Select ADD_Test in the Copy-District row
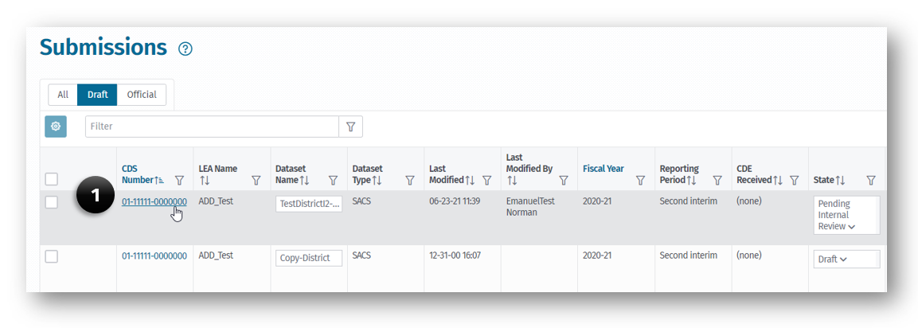This screenshot has width=918, height=328. click(216, 256)
